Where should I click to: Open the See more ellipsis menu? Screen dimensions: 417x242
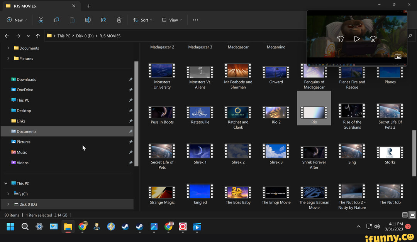click(x=195, y=20)
